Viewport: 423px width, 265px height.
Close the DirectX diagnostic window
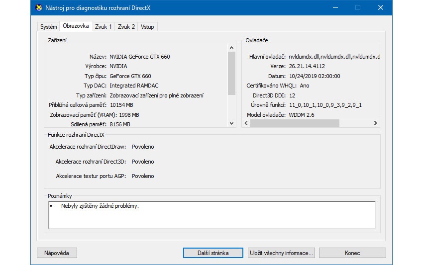(x=381, y=7)
